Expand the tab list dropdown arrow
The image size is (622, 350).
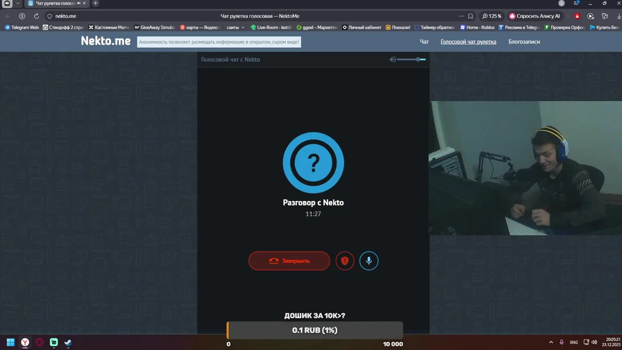click(x=17, y=3)
